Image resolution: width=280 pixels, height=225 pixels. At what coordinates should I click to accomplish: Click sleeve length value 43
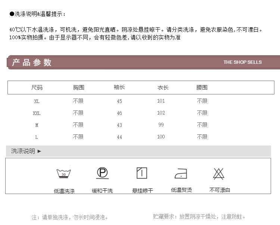pyautogui.click(x=119, y=125)
